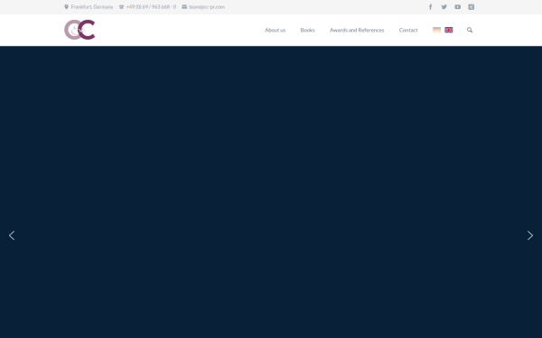Advance to next slide arrow
The height and width of the screenshot is (338, 542).
(x=530, y=235)
